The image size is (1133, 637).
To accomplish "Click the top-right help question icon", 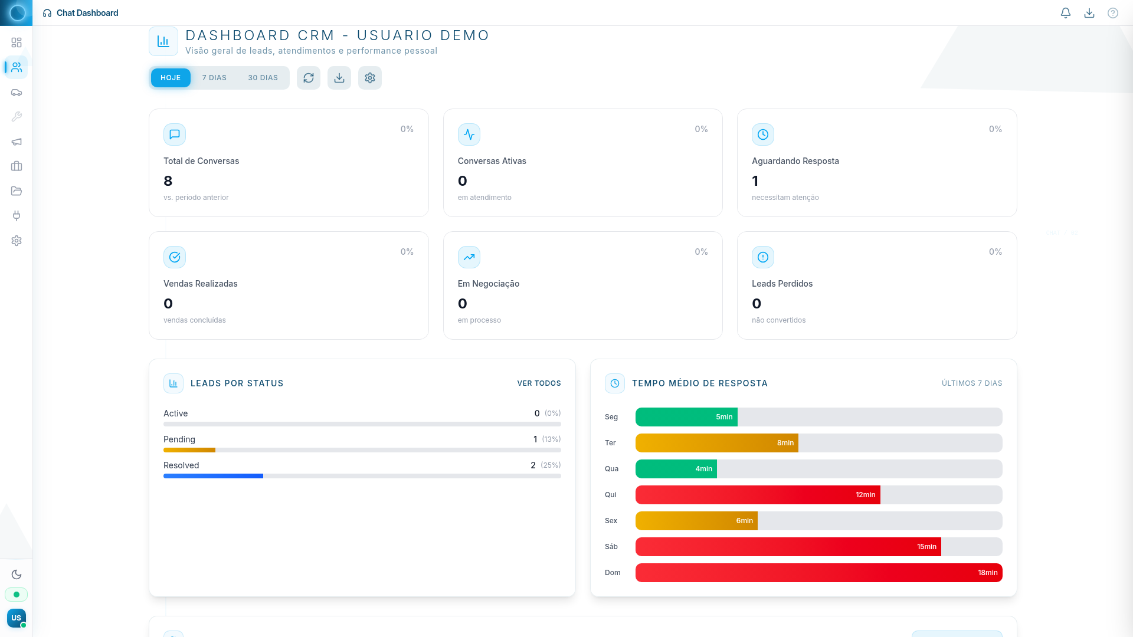I will point(1113,13).
